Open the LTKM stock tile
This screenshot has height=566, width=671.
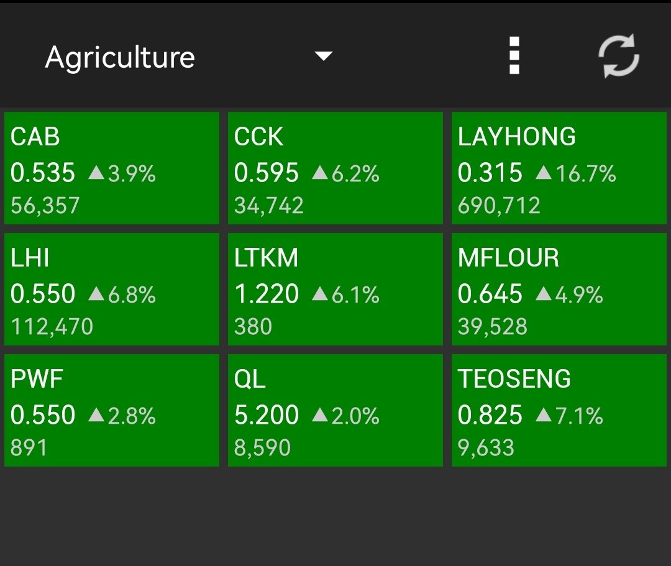coord(335,289)
